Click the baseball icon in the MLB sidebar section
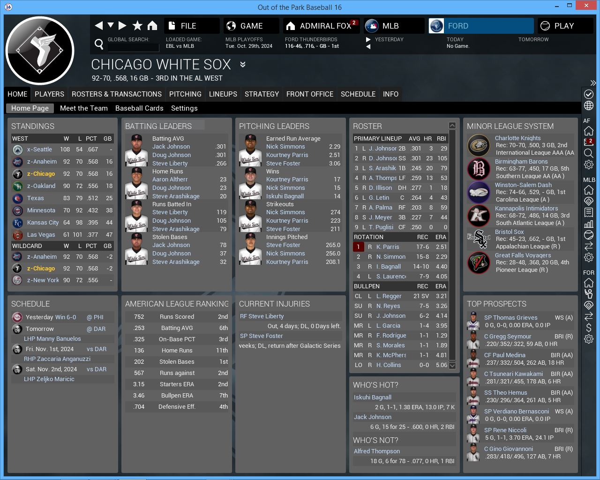The width and height of the screenshot is (600, 480). [x=589, y=235]
